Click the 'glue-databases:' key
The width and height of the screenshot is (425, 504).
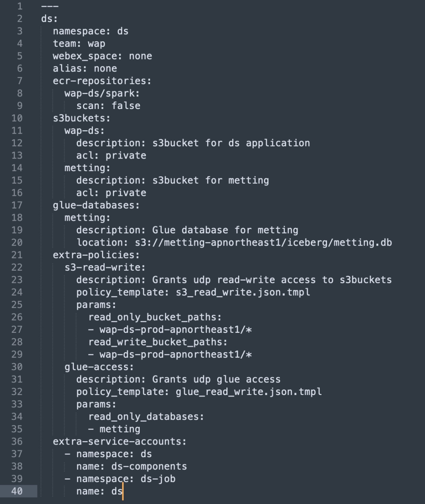pyautogui.click(x=96, y=205)
